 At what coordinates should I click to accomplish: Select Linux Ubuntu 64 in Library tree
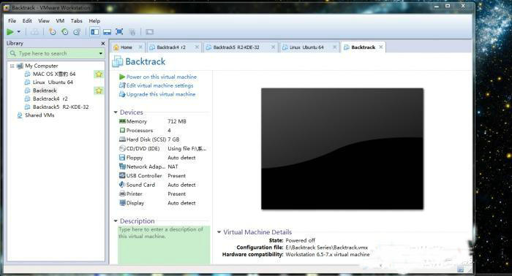click(53, 82)
